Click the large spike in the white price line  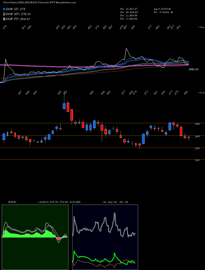[127, 49]
